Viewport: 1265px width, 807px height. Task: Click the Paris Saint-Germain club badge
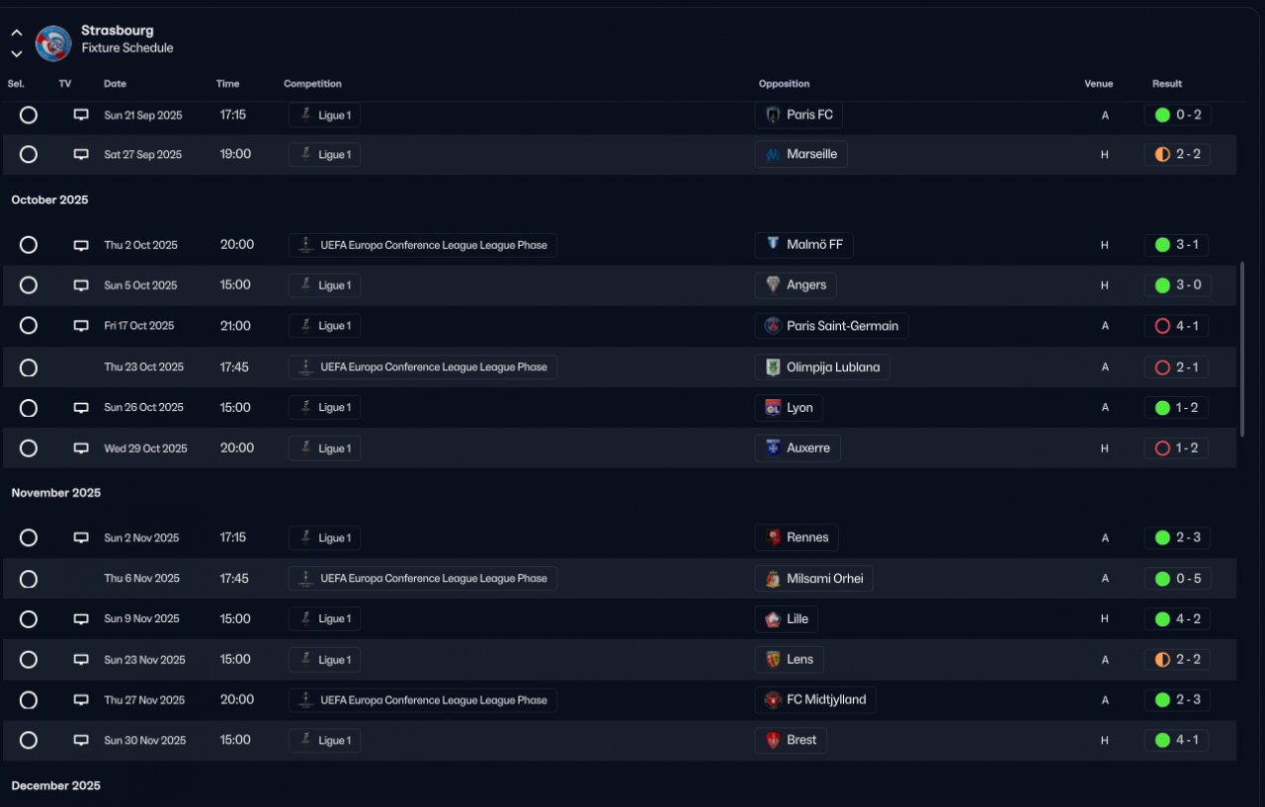[773, 326]
